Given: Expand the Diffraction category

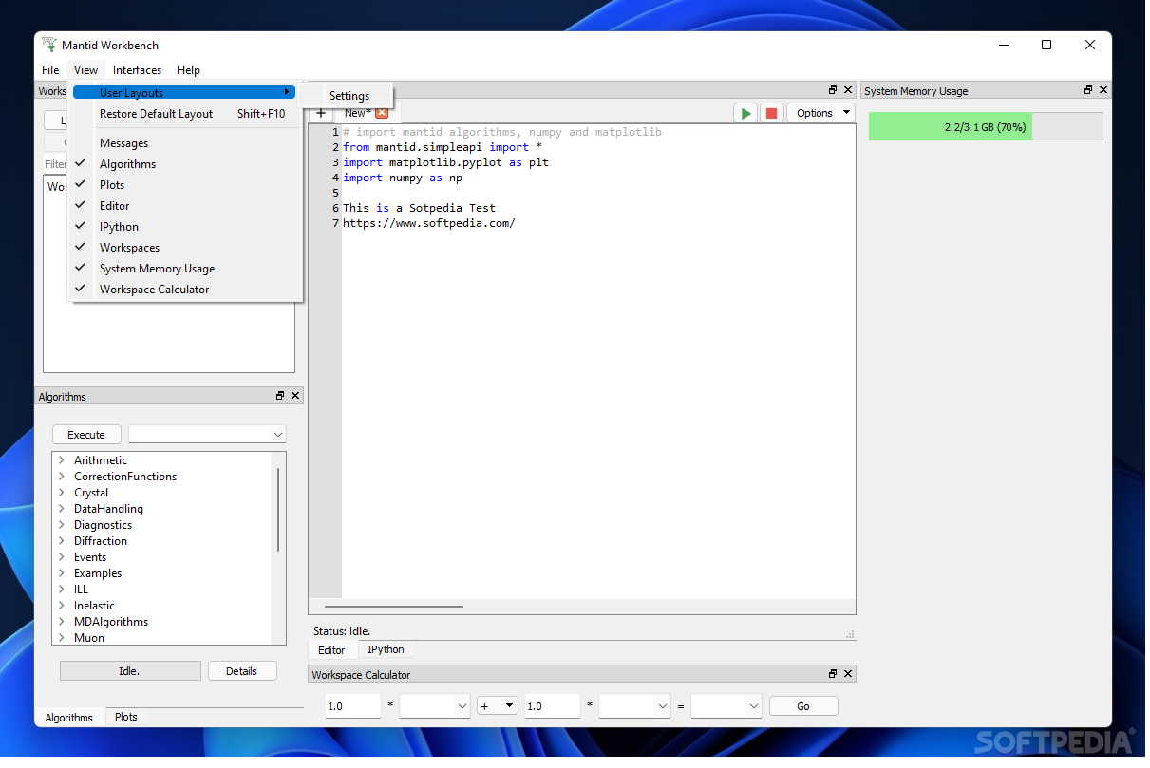Looking at the screenshot, I should coord(62,541).
